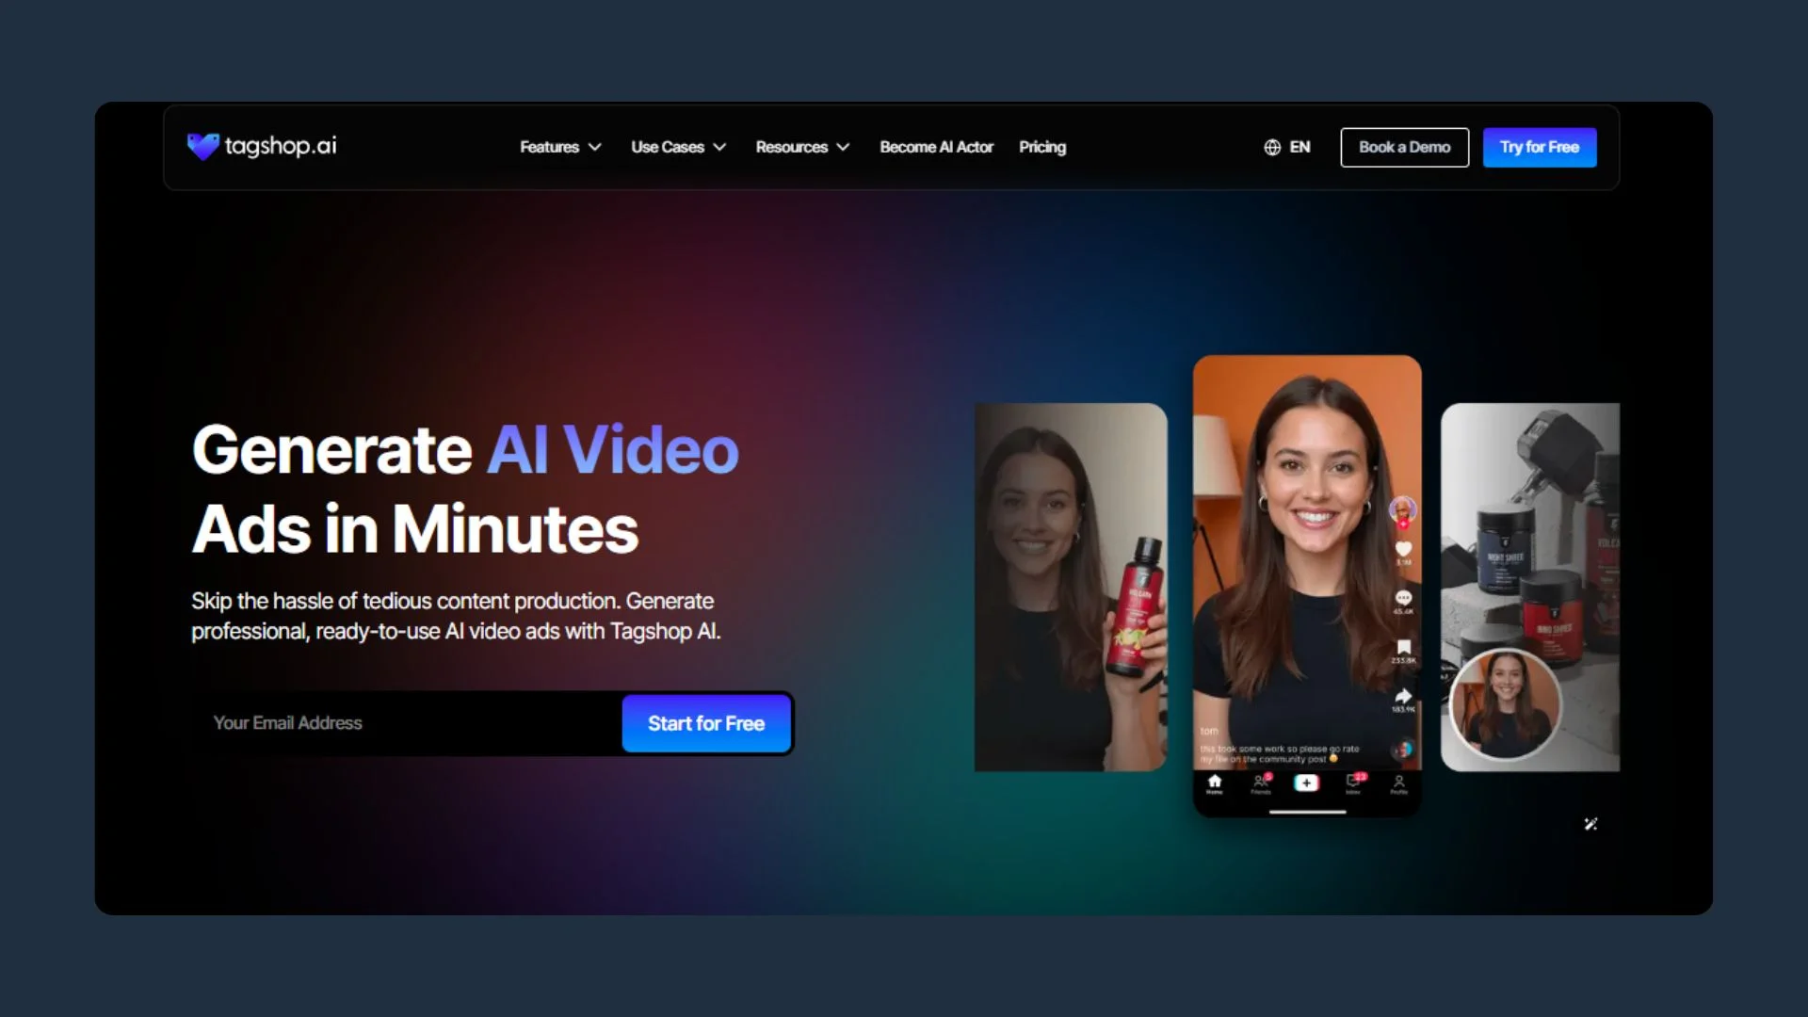Click the magic wand icon at bottom right
The image size is (1808, 1017).
tap(1590, 824)
